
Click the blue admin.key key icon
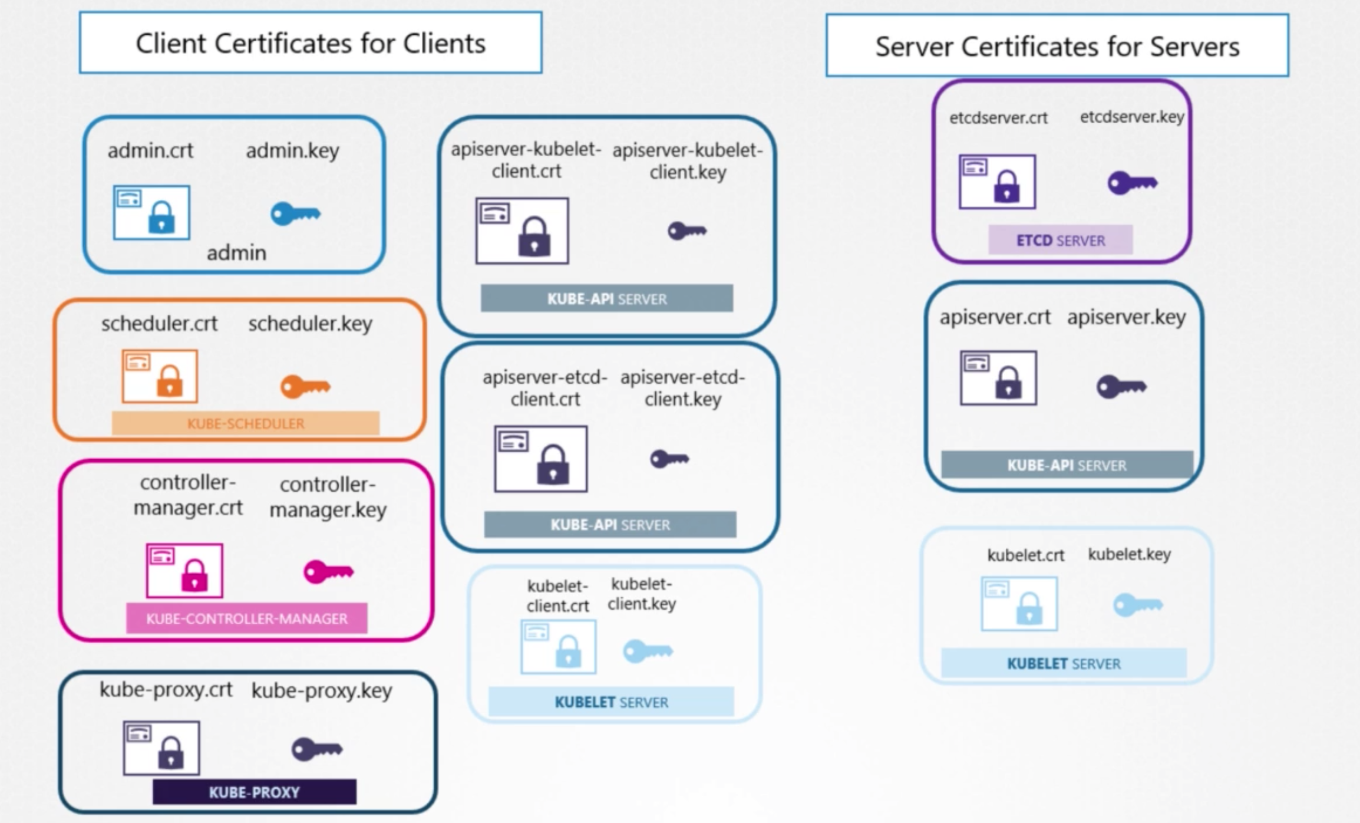click(x=295, y=213)
